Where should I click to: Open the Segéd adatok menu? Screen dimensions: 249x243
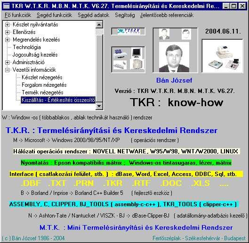pyautogui.click(x=93, y=15)
